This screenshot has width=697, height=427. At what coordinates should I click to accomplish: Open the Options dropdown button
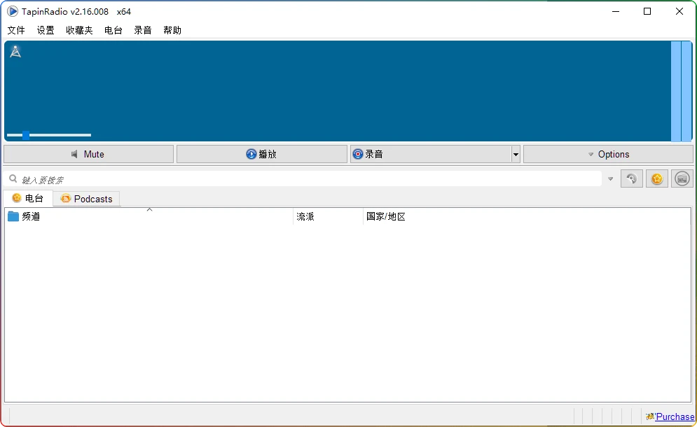[608, 154]
